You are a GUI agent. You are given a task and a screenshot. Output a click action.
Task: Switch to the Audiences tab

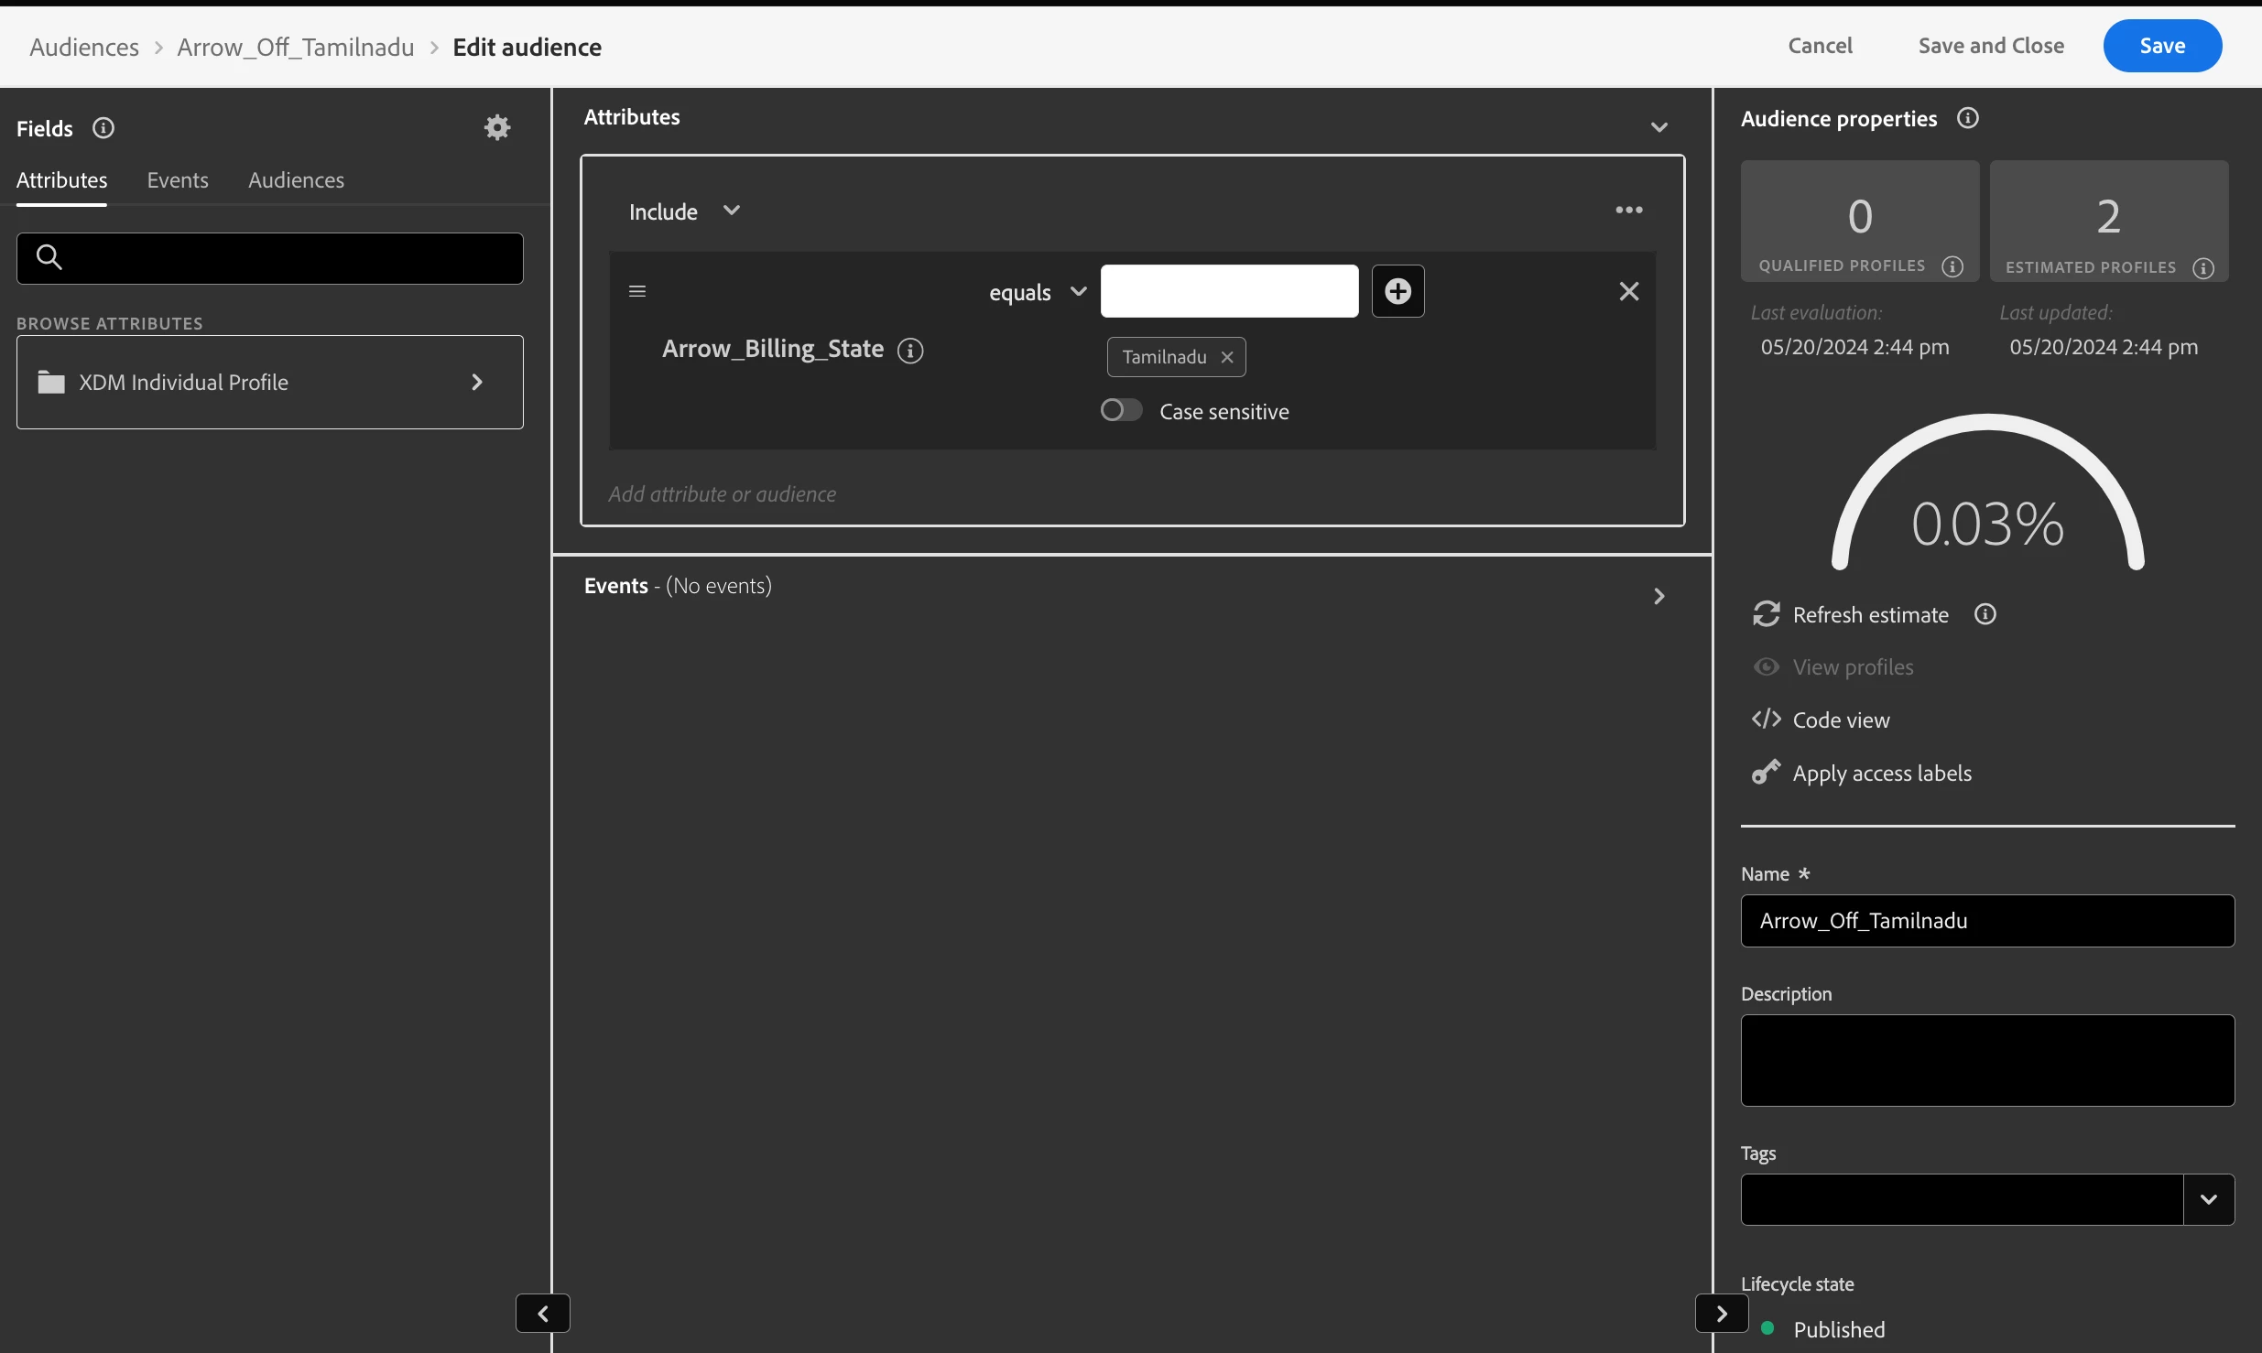[x=296, y=180]
